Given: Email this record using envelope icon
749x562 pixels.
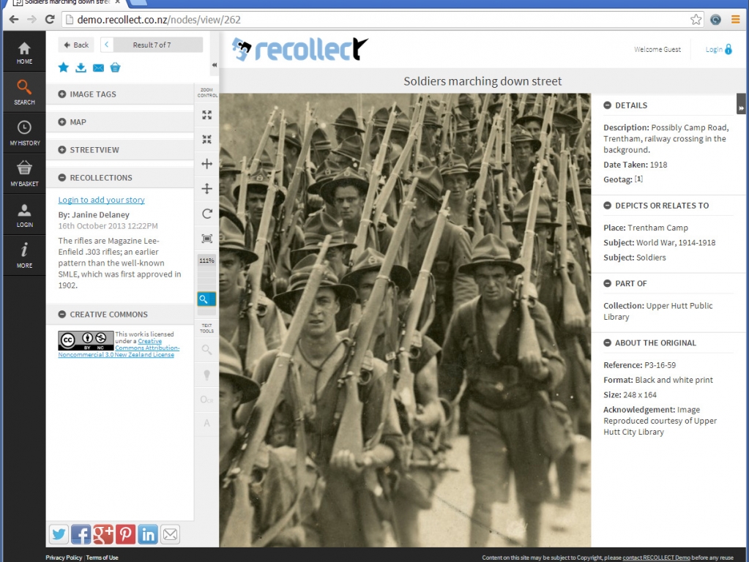Looking at the screenshot, I should [98, 67].
